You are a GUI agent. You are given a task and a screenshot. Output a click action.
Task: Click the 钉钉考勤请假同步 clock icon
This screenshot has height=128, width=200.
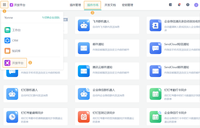12,117
